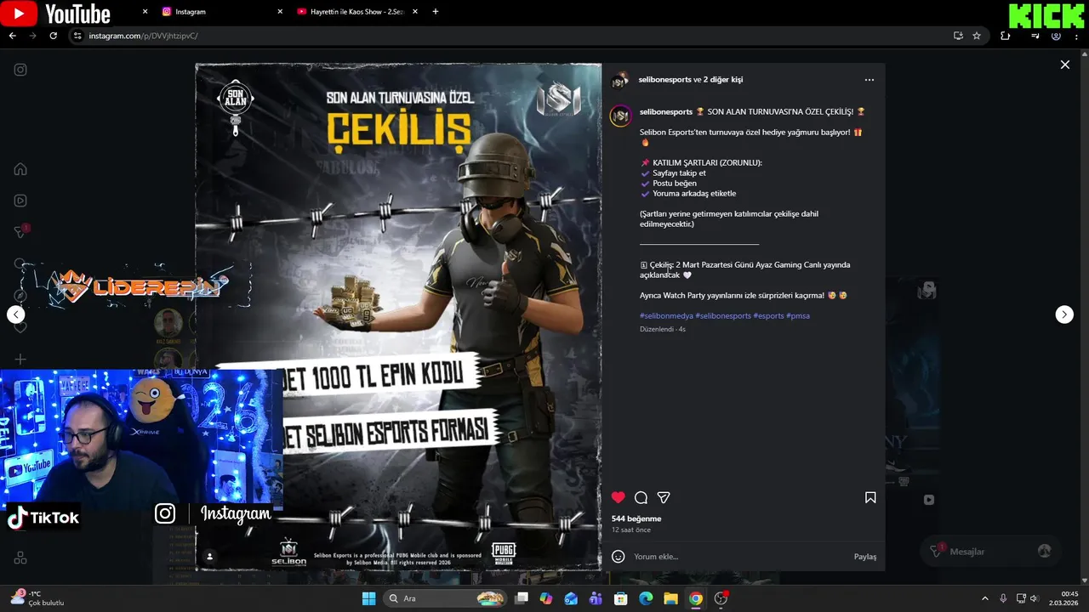
Task: Reload the page in Chrome
Action: [x=53, y=36]
